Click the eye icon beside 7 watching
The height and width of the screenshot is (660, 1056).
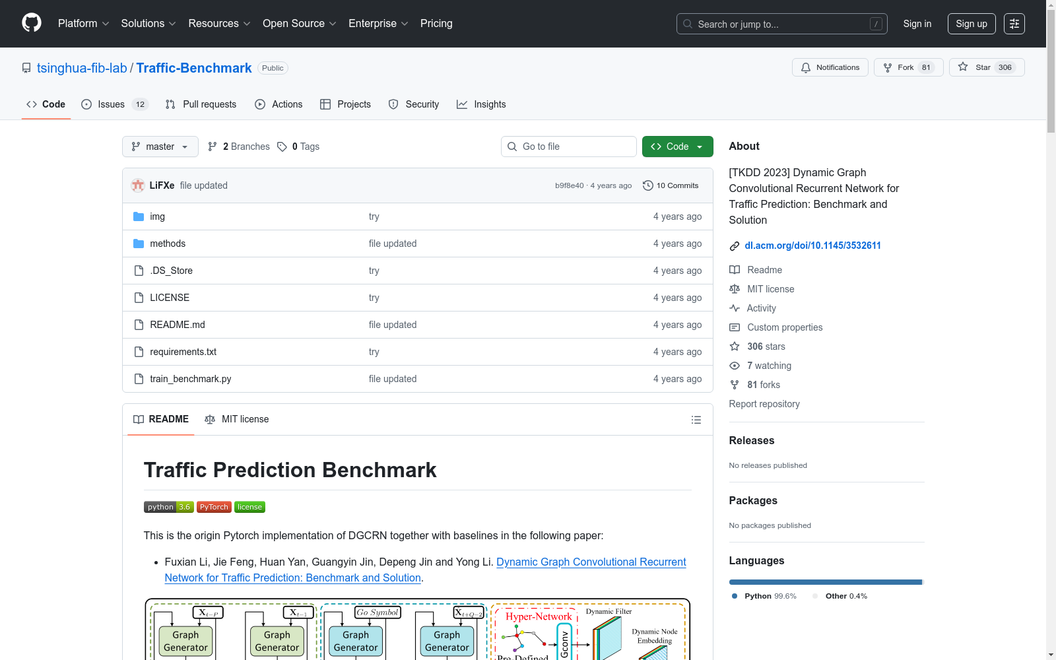click(x=735, y=366)
